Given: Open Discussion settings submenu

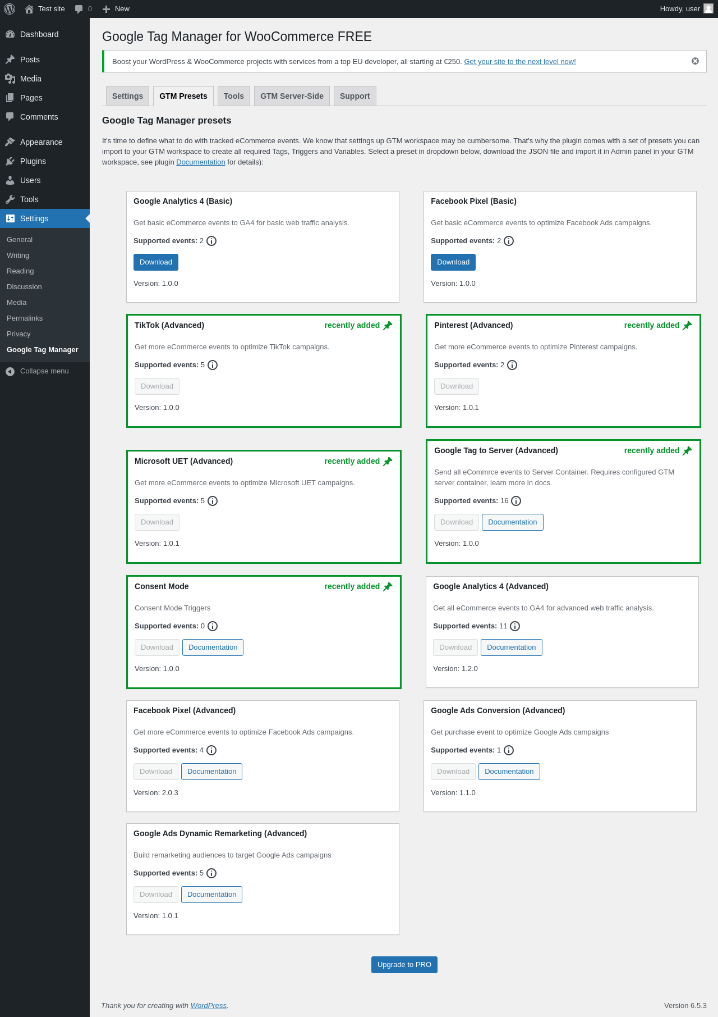Looking at the screenshot, I should [x=45, y=287].
